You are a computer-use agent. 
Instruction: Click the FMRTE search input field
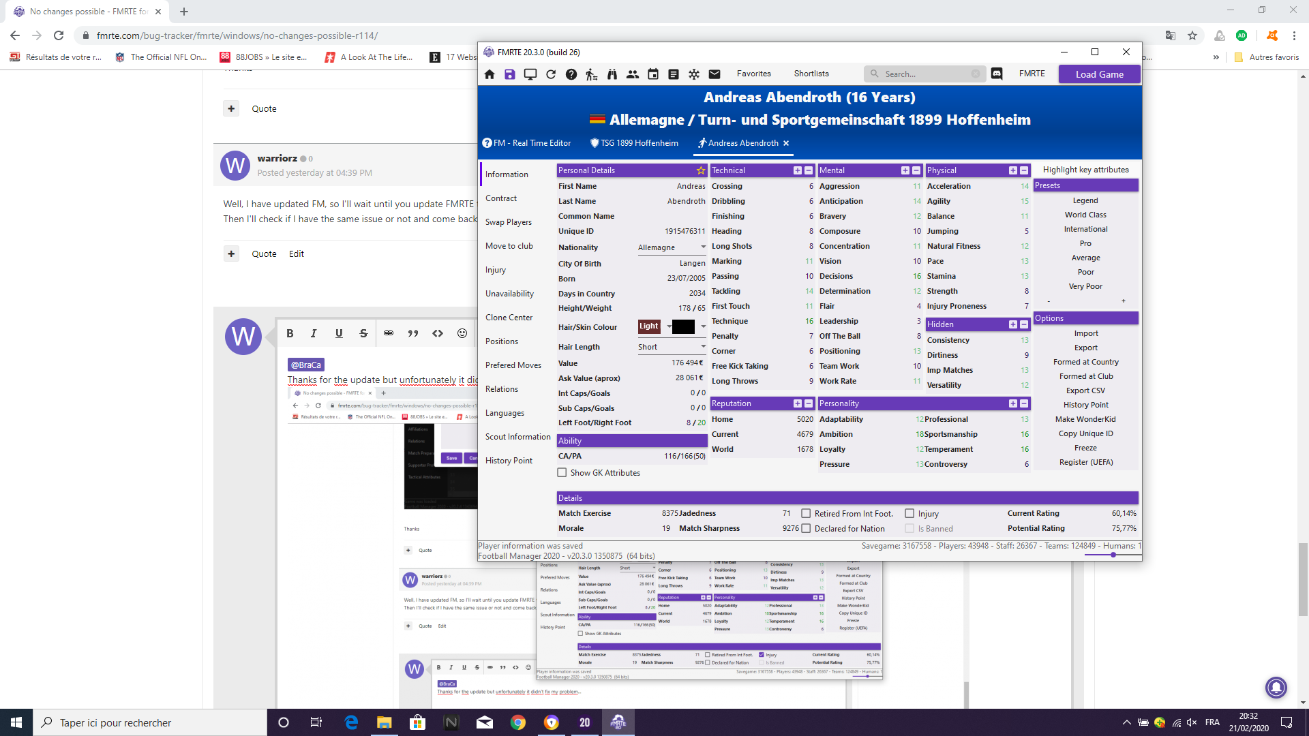point(924,74)
